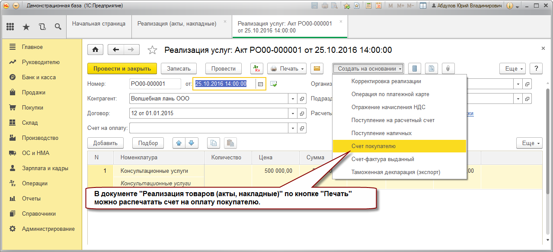The image size is (553, 252).
Task: Open the history icon in top panel
Action: coord(42,27)
